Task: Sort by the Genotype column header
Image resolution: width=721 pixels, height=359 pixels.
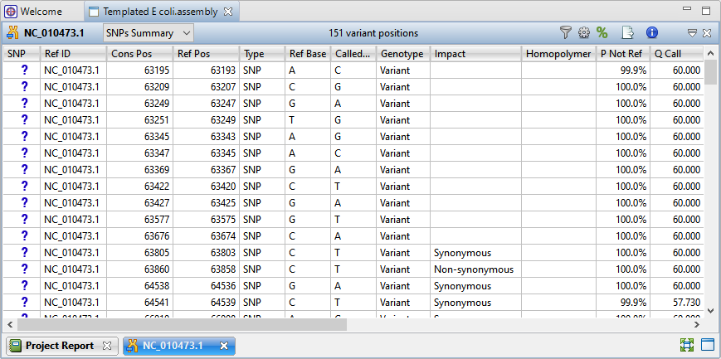Action: pyautogui.click(x=403, y=54)
